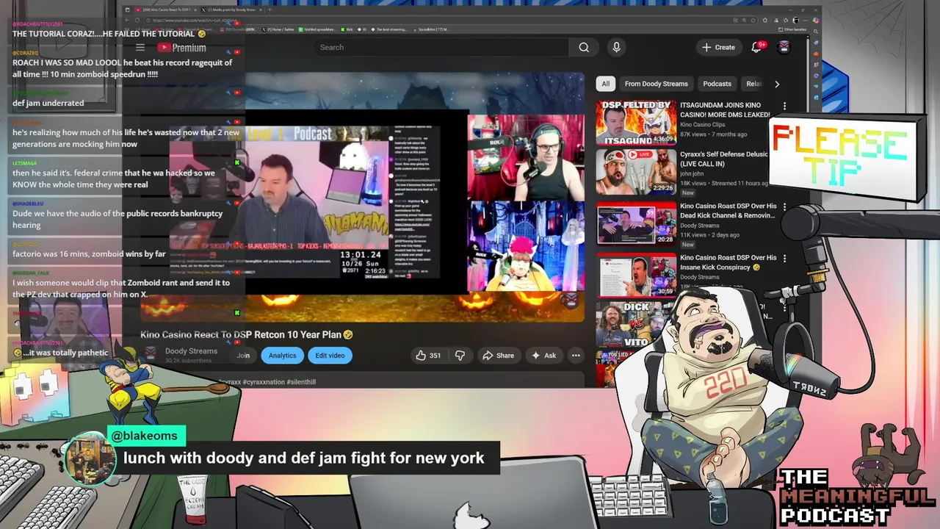Viewport: 940px width, 529px height.
Task: Like the video with thumbs up
Action: point(427,356)
